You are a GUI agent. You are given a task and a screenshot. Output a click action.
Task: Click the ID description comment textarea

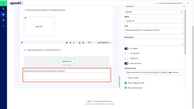coord(67,76)
